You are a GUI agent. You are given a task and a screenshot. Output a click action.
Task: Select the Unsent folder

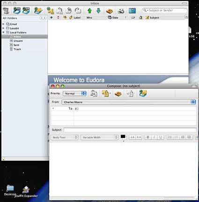[18, 41]
